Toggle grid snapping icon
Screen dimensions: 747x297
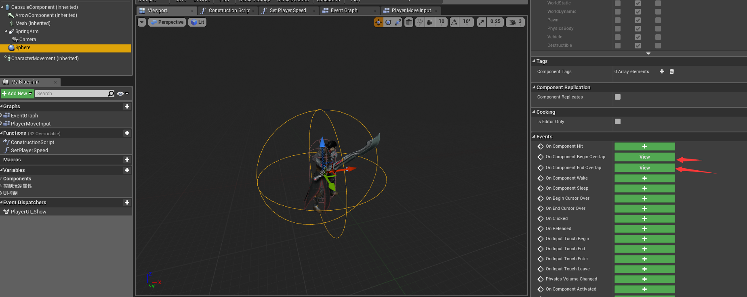tap(430, 22)
